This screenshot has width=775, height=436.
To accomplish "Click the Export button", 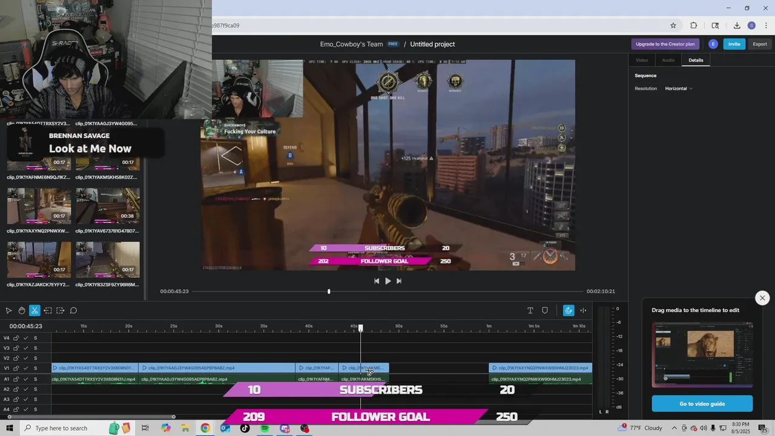I will point(759,44).
